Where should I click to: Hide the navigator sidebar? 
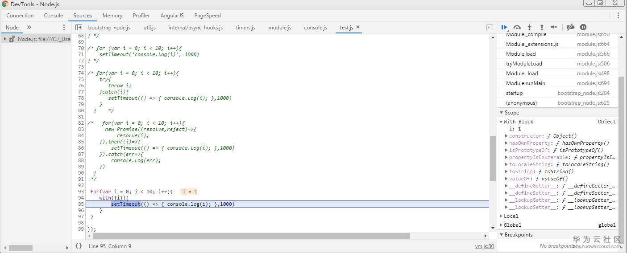click(79, 28)
